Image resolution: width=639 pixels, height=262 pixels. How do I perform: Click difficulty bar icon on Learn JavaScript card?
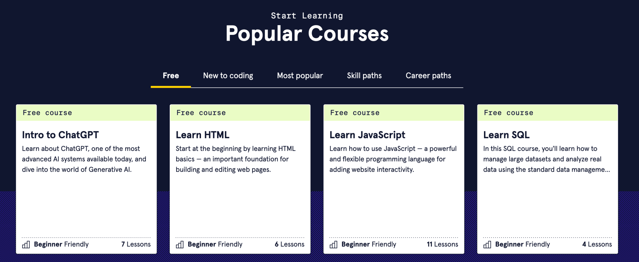[334, 245]
